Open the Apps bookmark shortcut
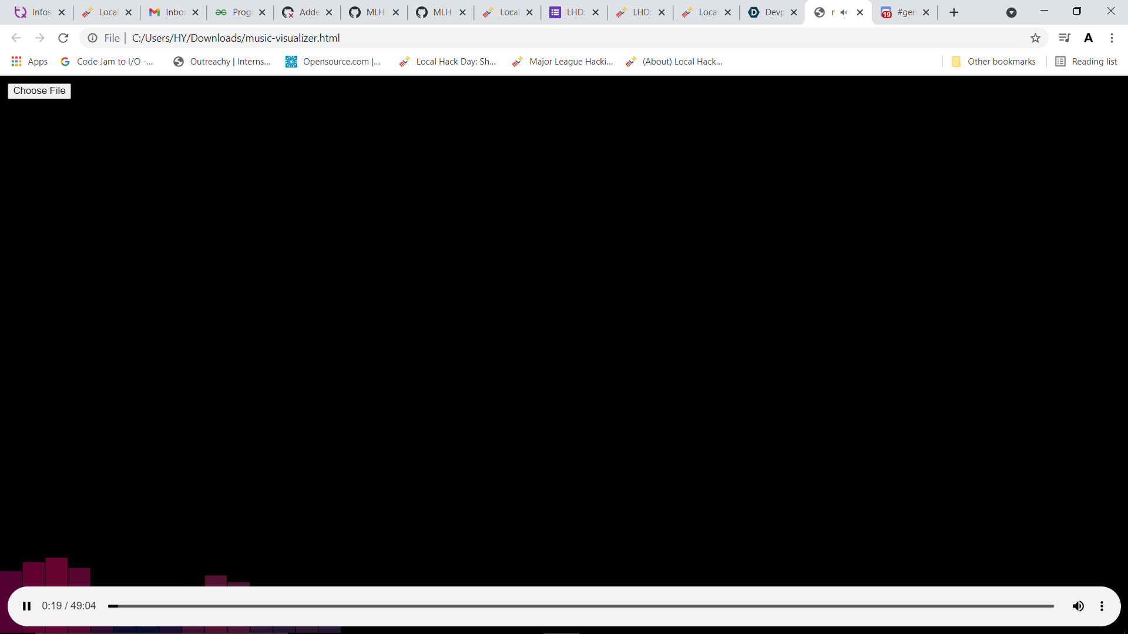This screenshot has height=634, width=1128. pos(29,62)
